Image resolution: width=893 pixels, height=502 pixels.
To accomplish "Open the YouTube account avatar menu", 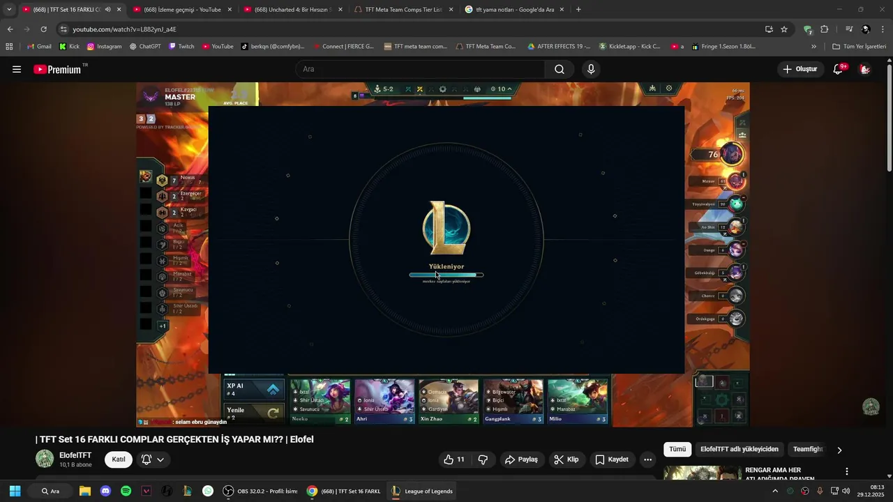I will pyautogui.click(x=865, y=69).
